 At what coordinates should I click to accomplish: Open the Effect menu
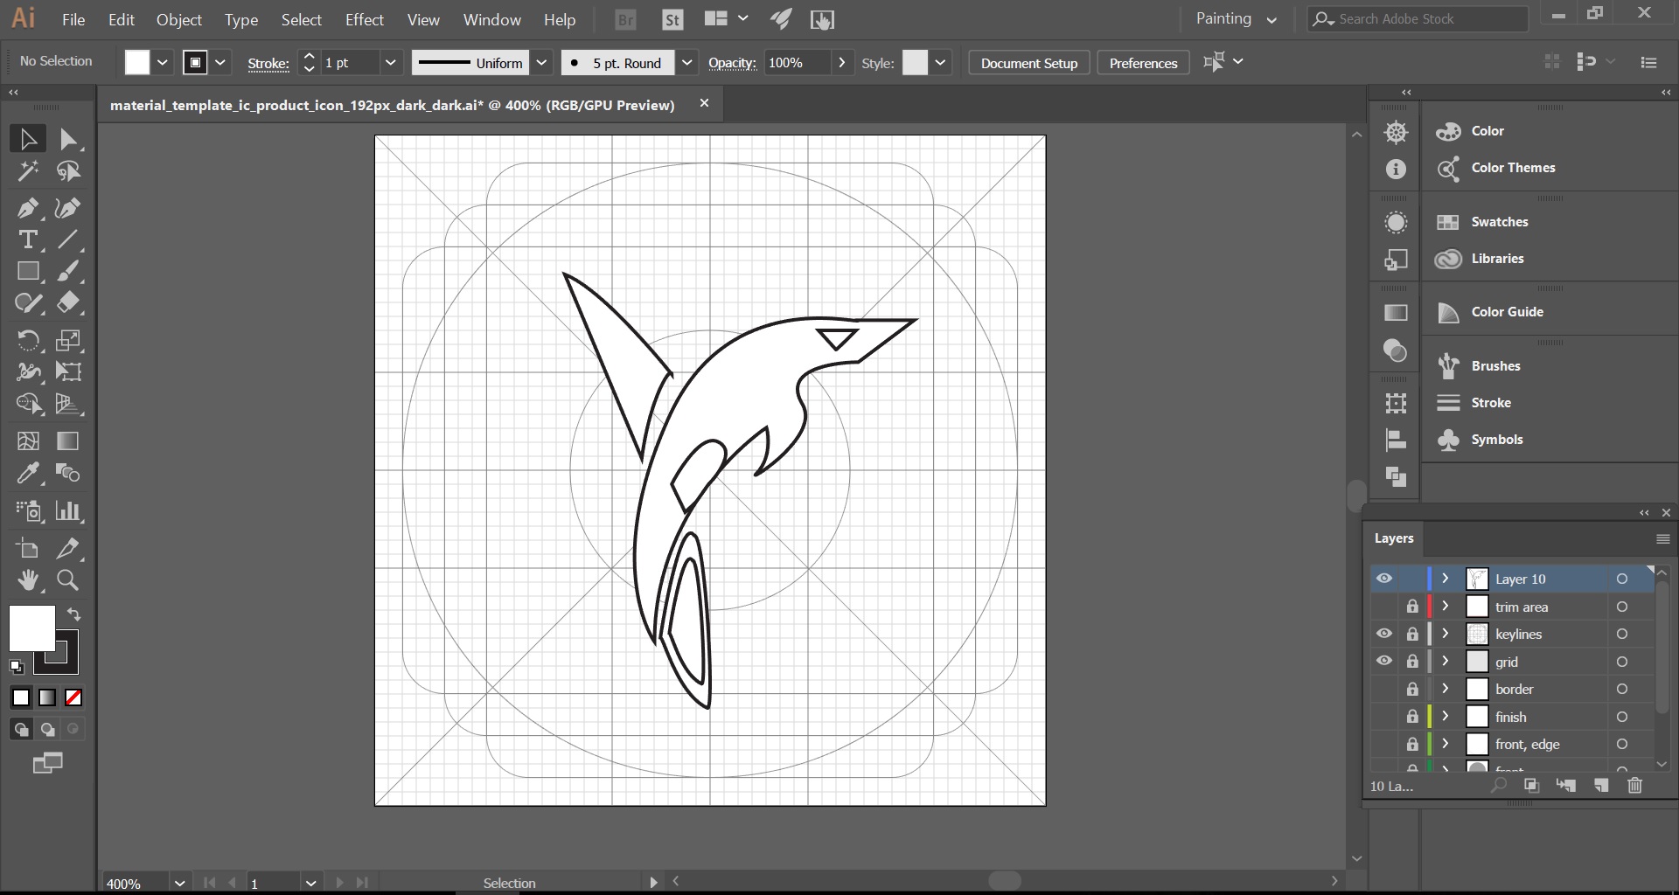point(365,19)
